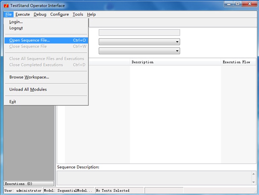Viewport: 259px width, 195px height.
Task: Expand the second combo box dropdown arrow
Action: pos(177,51)
